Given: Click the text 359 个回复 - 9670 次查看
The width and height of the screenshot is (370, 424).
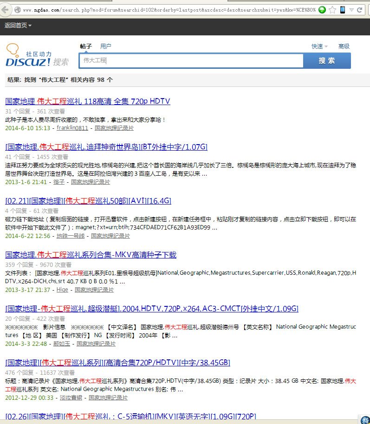Looking at the screenshot, I should pos(39,265).
